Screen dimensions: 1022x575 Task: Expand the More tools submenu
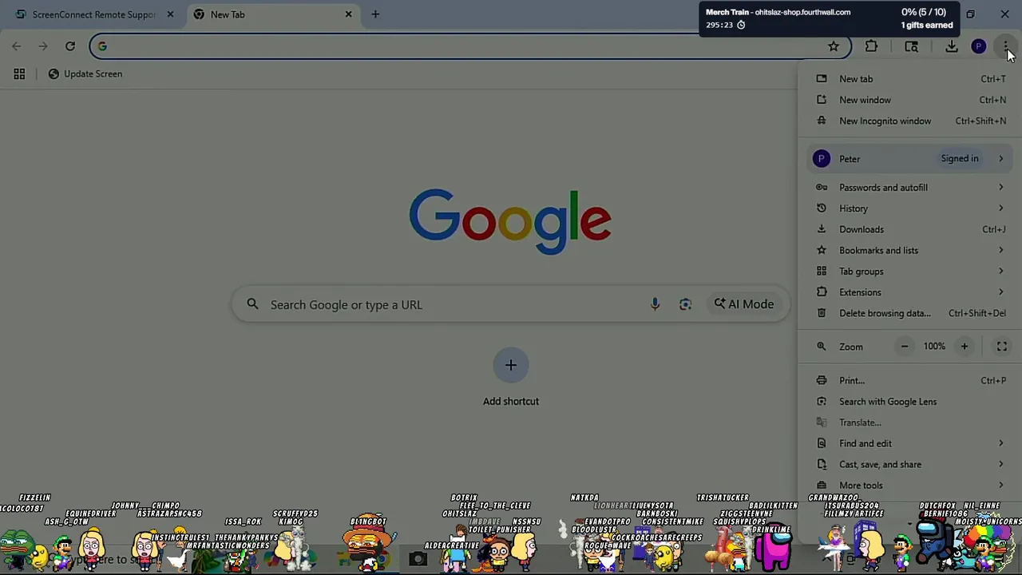(909, 485)
